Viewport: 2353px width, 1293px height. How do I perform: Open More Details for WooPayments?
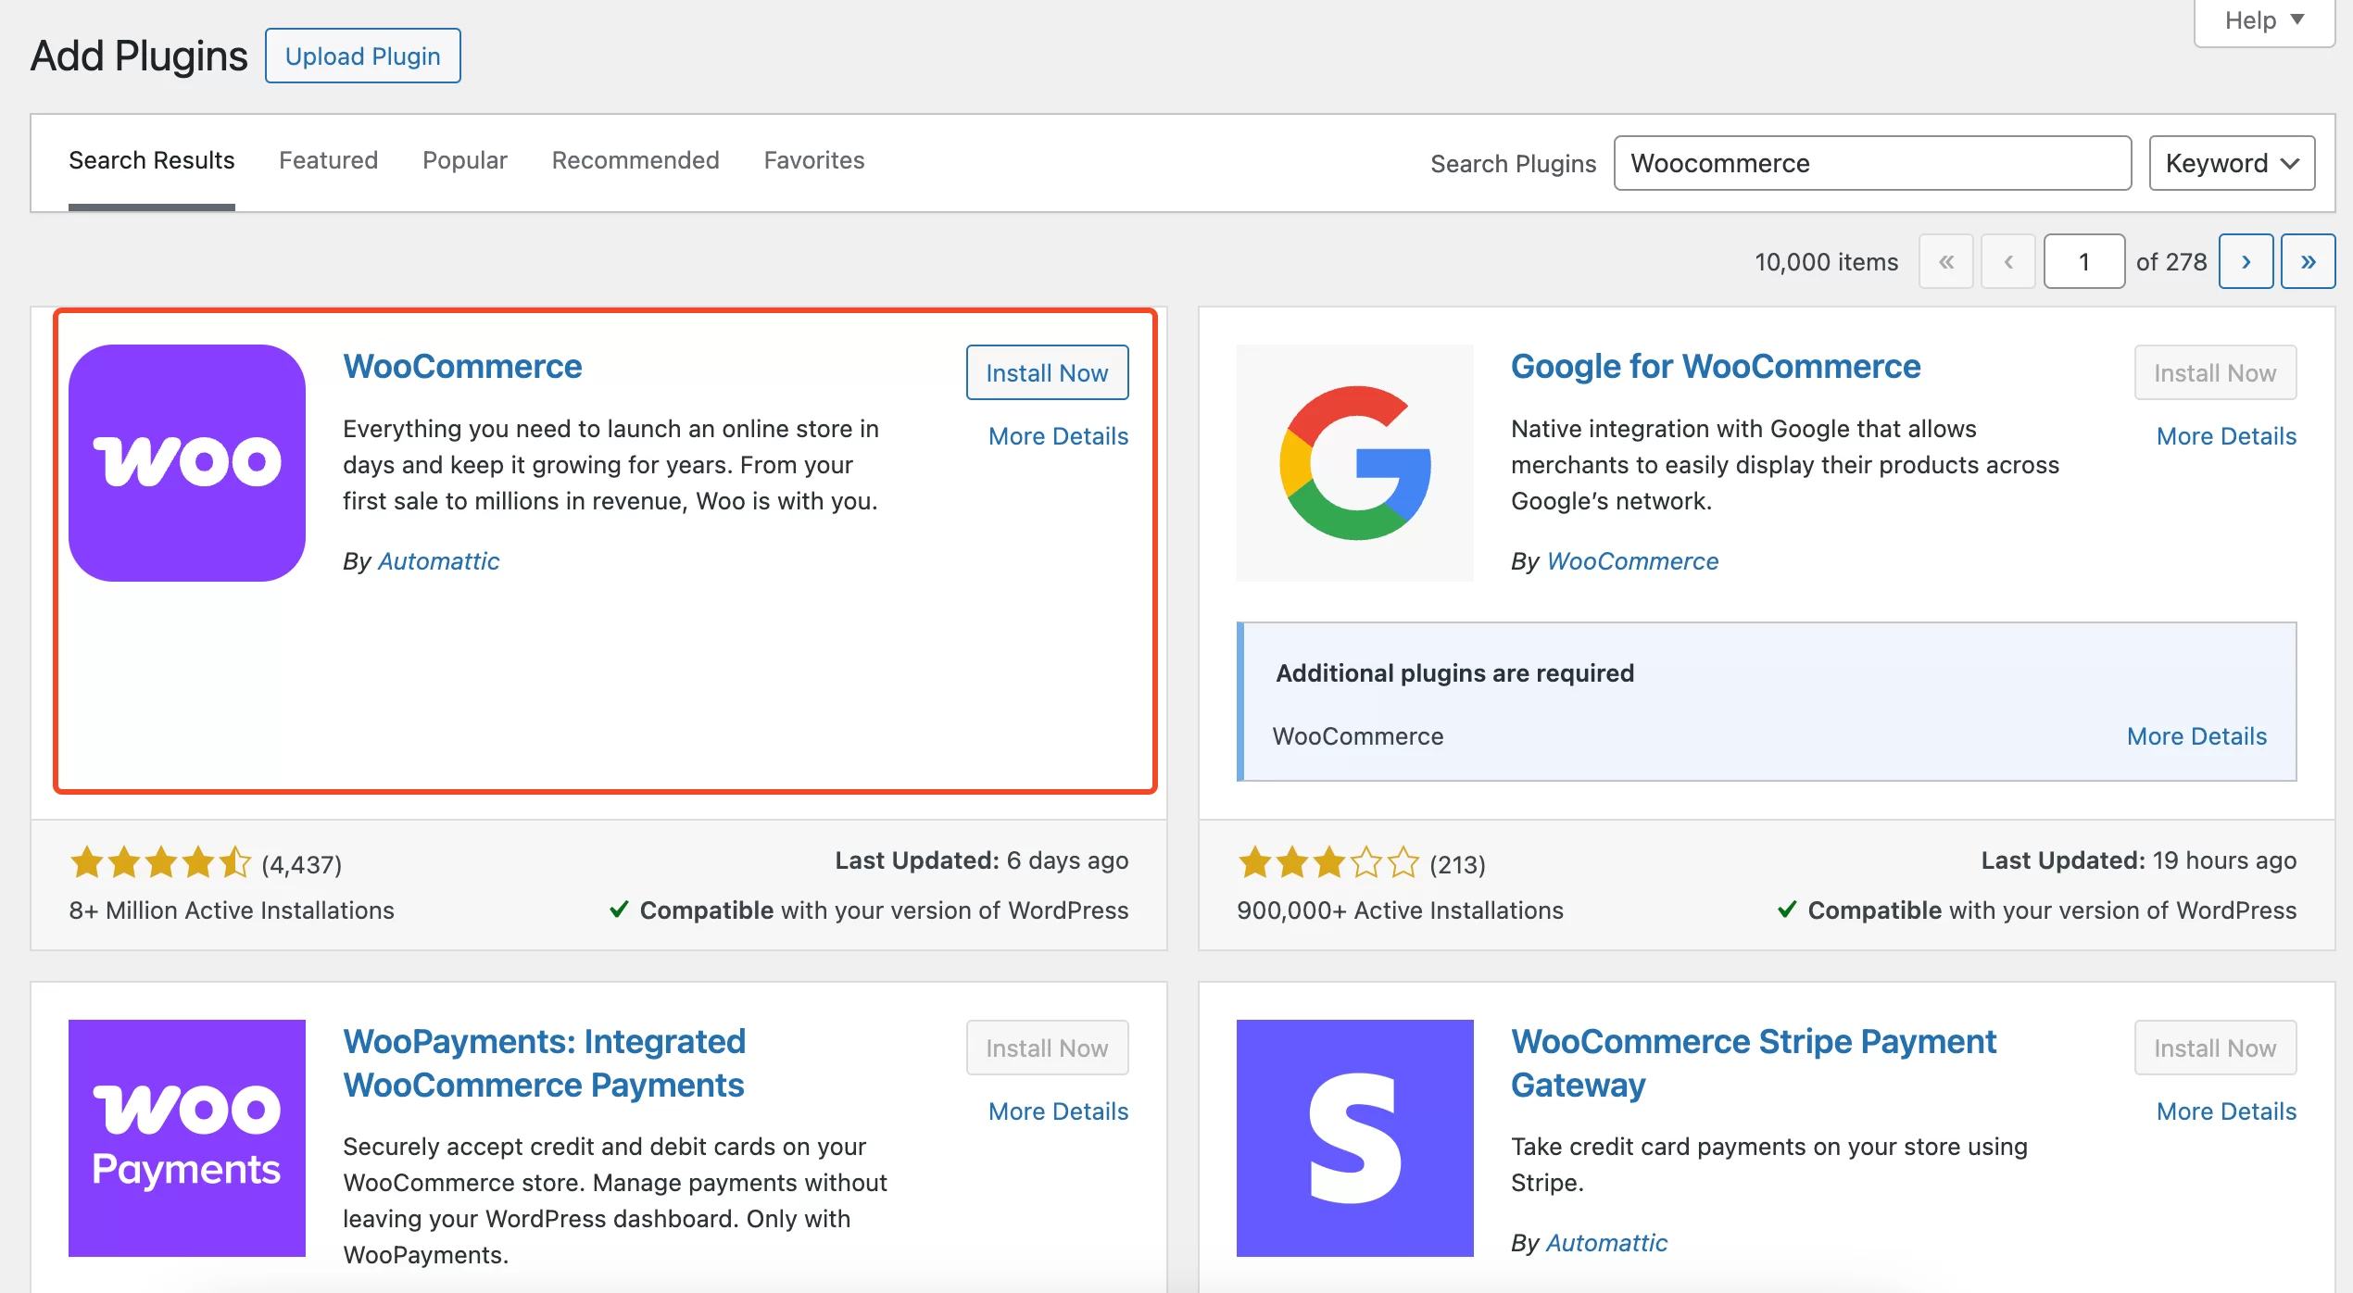click(1059, 1111)
